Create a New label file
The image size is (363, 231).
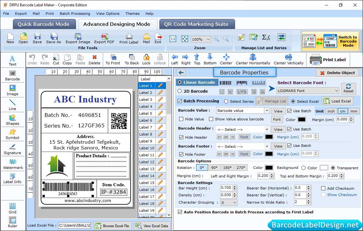click(x=10, y=38)
